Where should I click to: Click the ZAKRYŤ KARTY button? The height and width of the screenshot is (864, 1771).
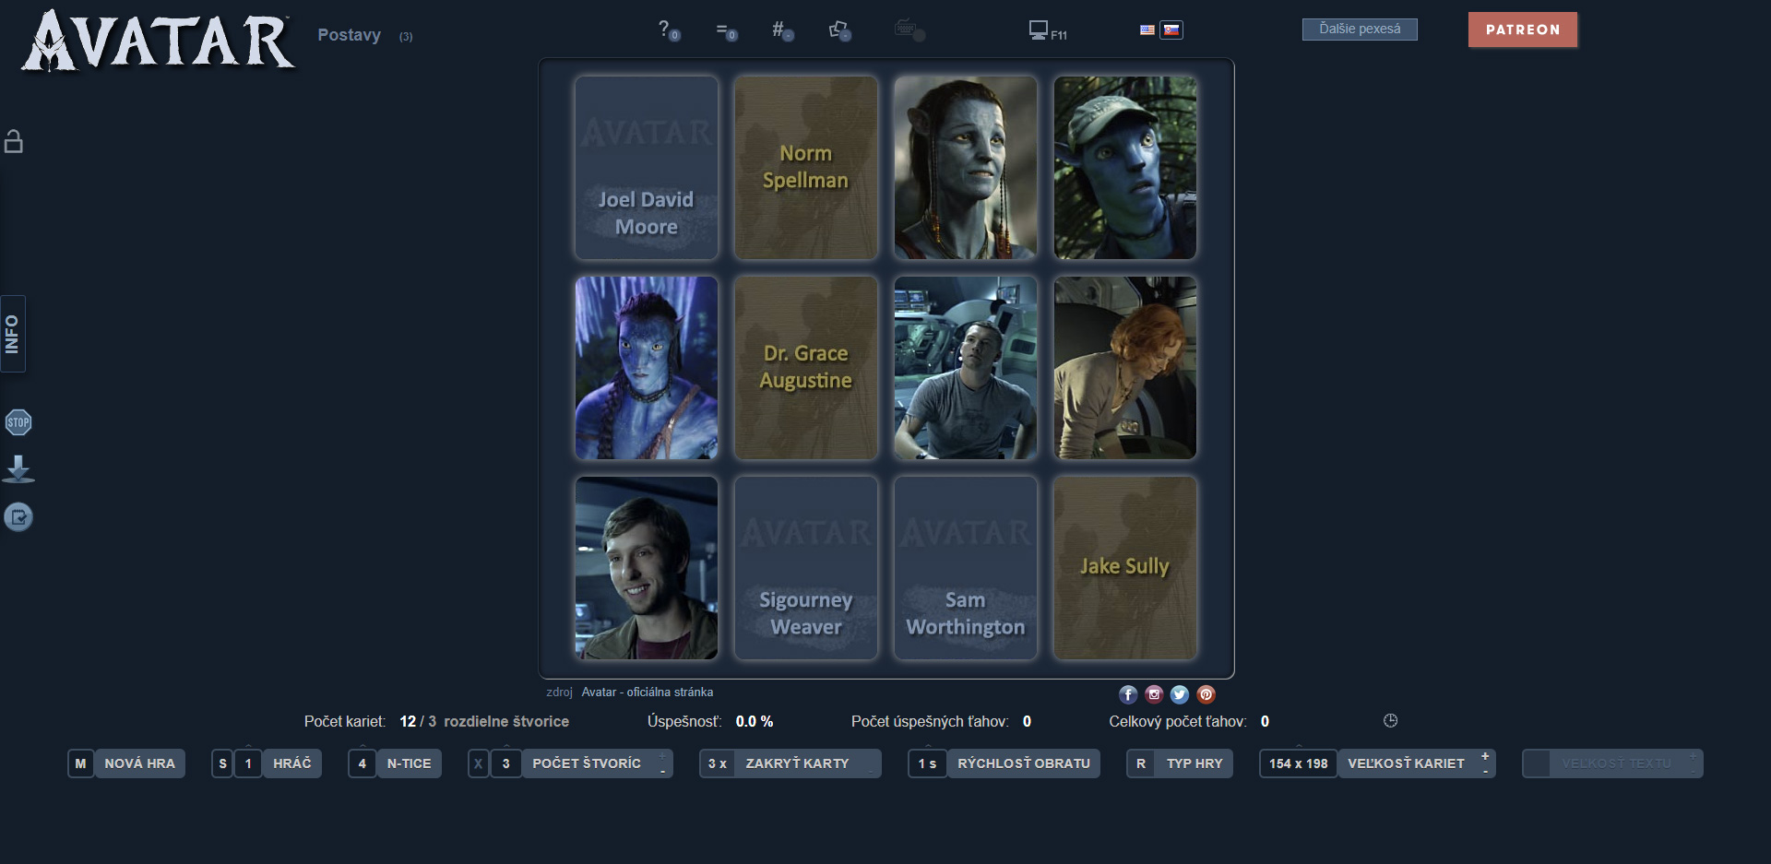click(x=797, y=763)
